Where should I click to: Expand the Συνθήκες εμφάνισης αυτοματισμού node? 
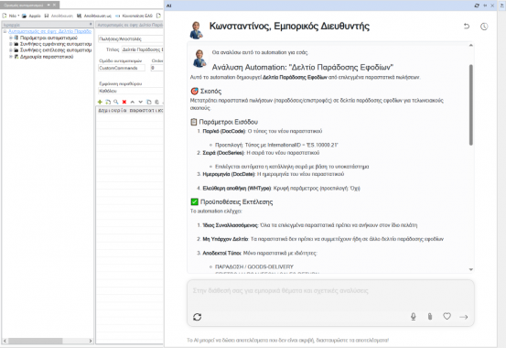point(11,44)
